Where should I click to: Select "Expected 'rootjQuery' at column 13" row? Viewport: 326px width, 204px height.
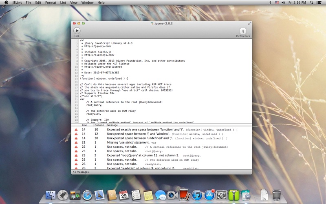tap(161, 155)
